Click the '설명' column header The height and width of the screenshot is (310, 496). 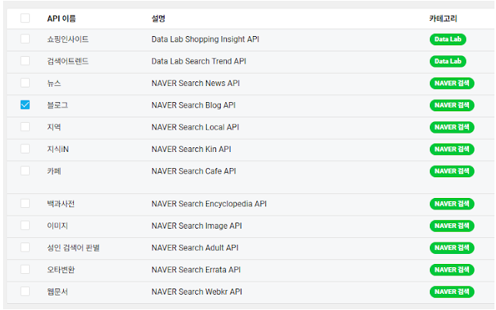click(158, 18)
